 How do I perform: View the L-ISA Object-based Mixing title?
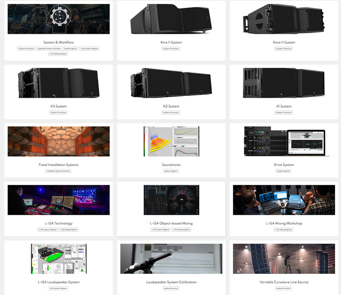pos(171,223)
